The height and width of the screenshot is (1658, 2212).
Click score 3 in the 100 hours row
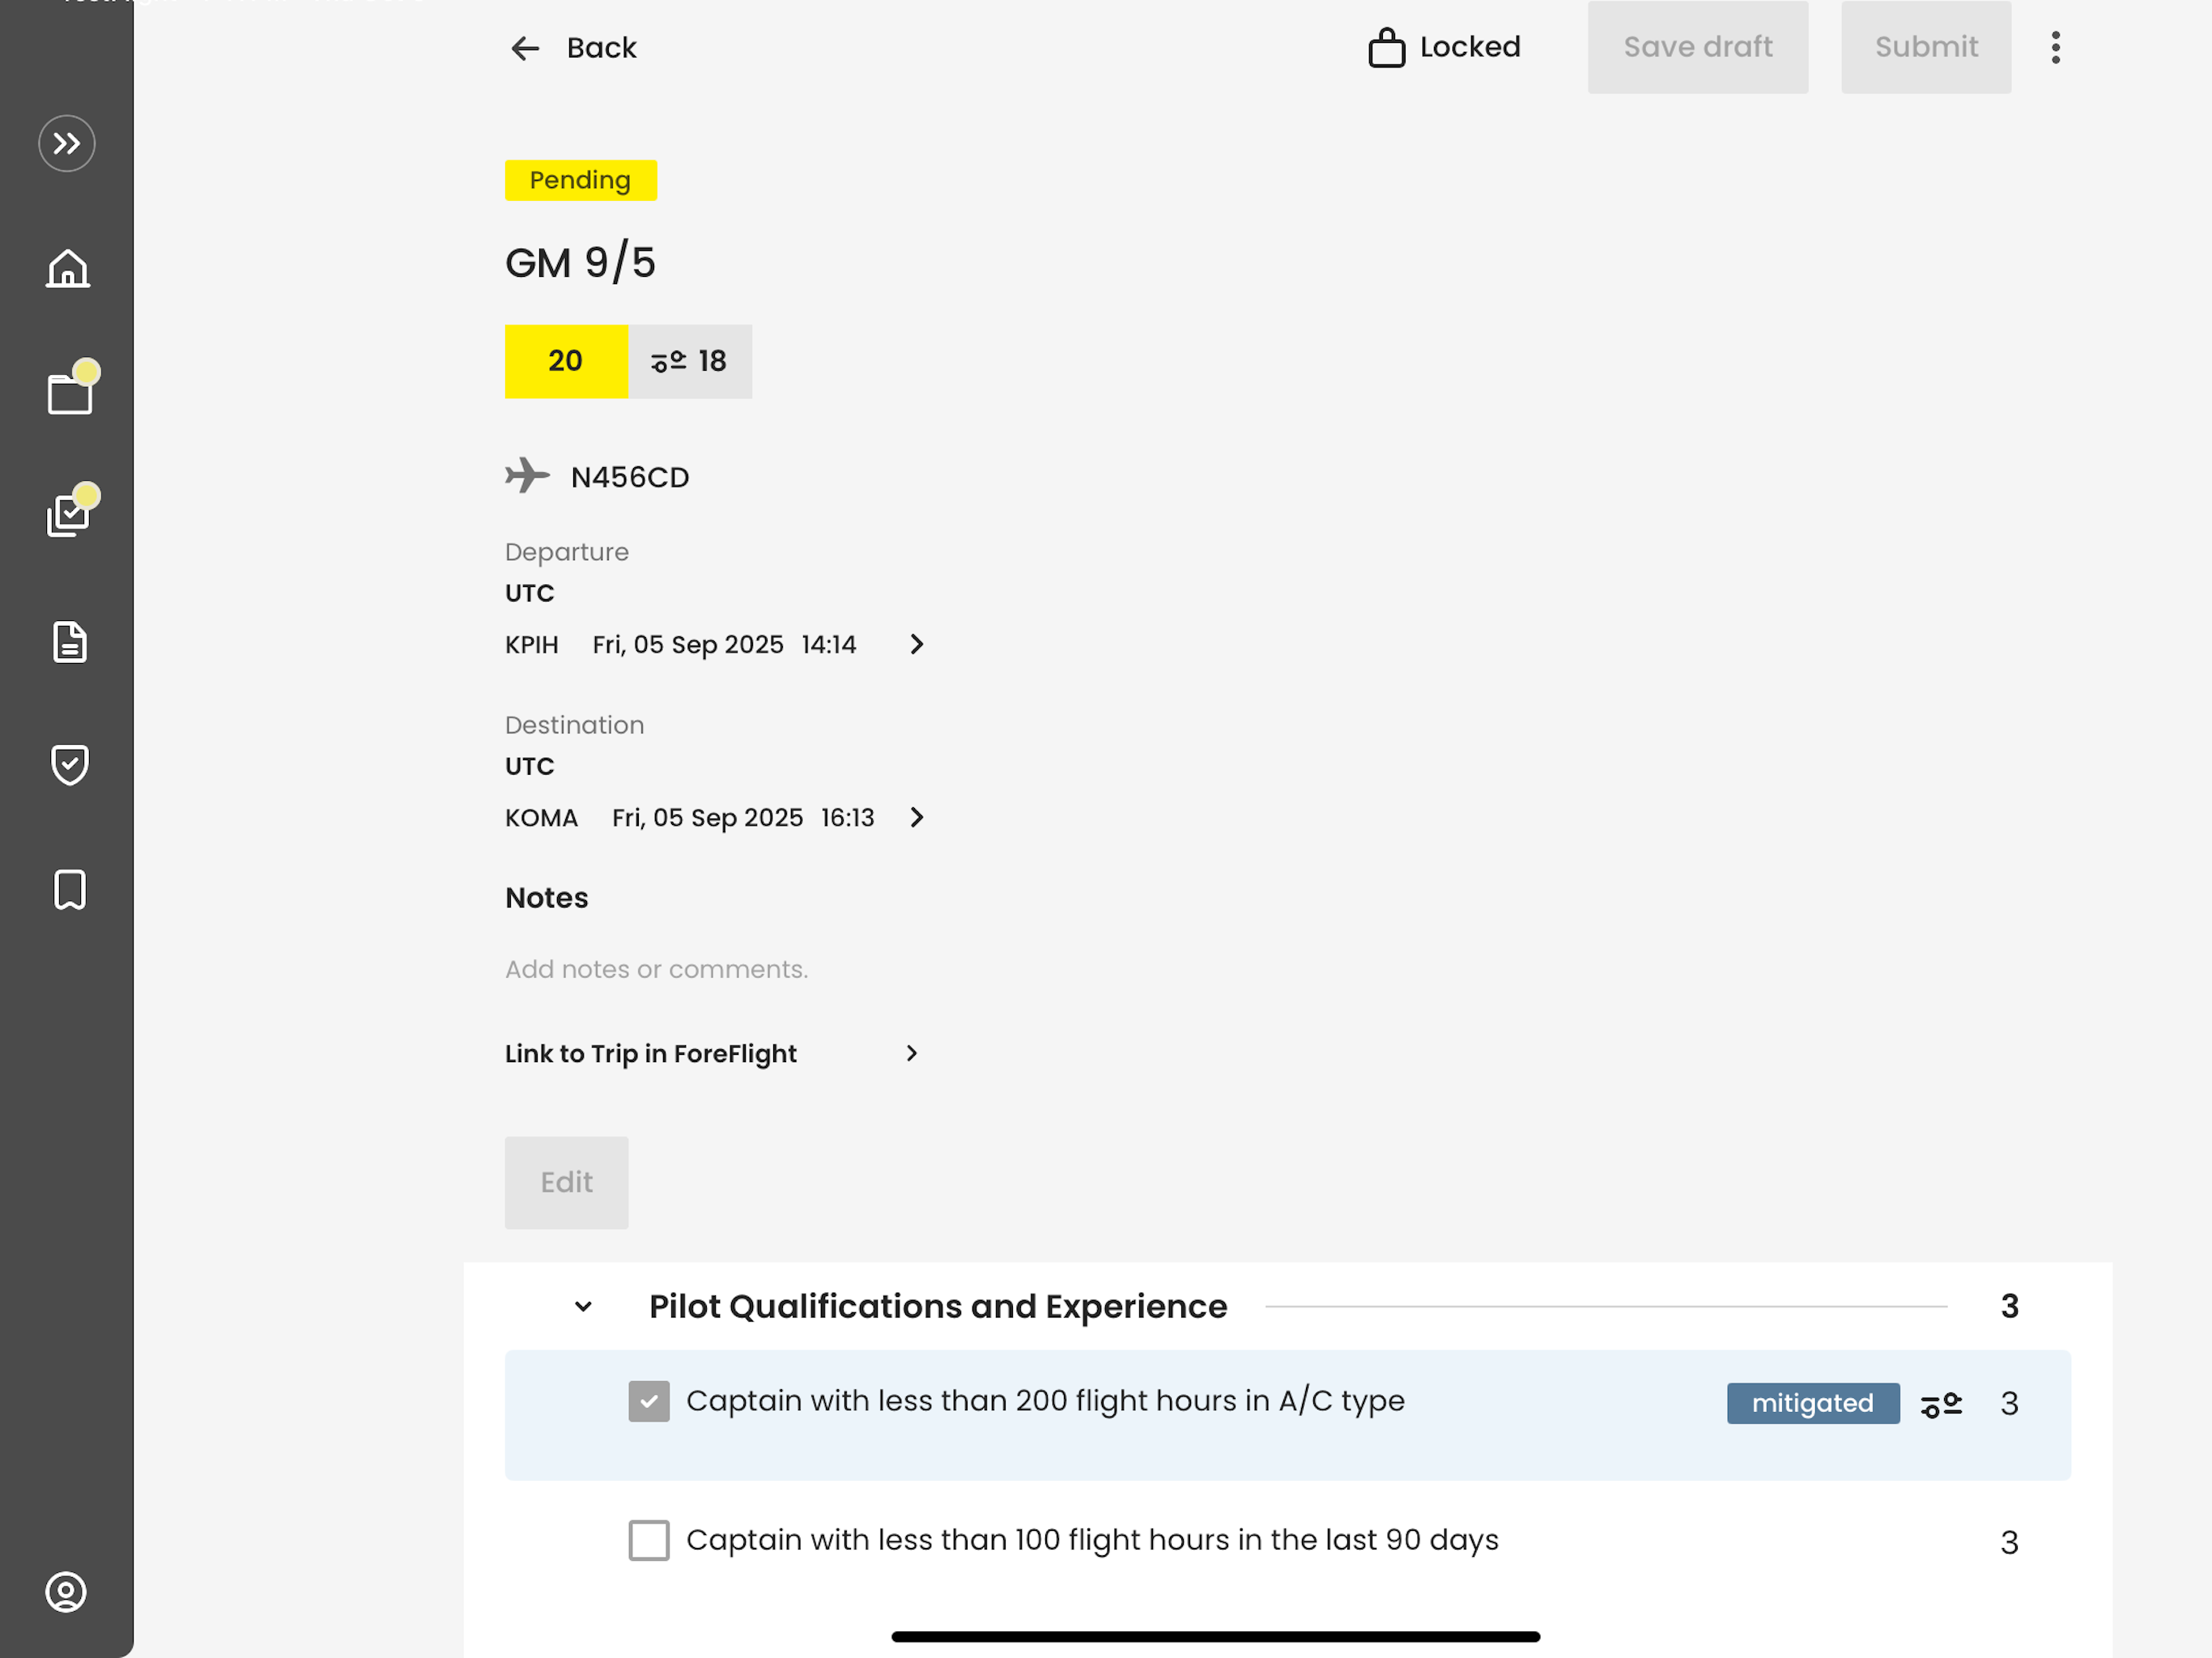pyautogui.click(x=2009, y=1542)
